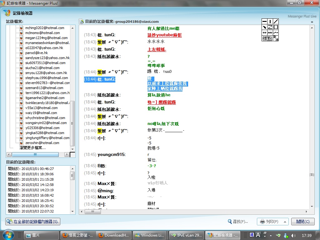
Task: Click the highlighted (18:44) 棍. tunG message row
Action: click(136, 84)
